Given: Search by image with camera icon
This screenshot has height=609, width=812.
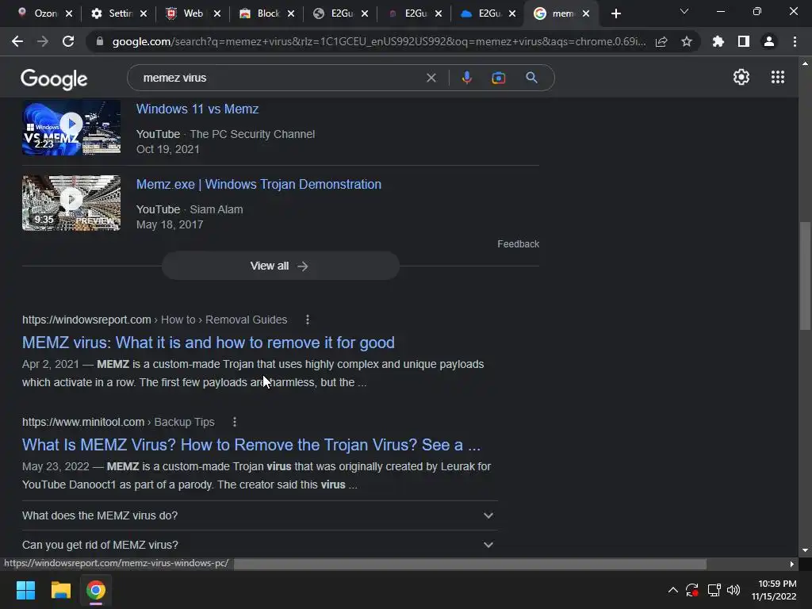Looking at the screenshot, I should click(x=498, y=78).
